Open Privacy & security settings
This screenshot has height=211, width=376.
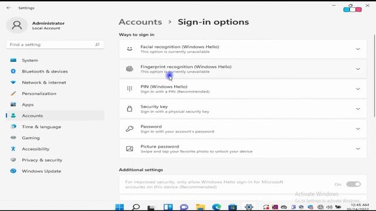(x=55, y=160)
